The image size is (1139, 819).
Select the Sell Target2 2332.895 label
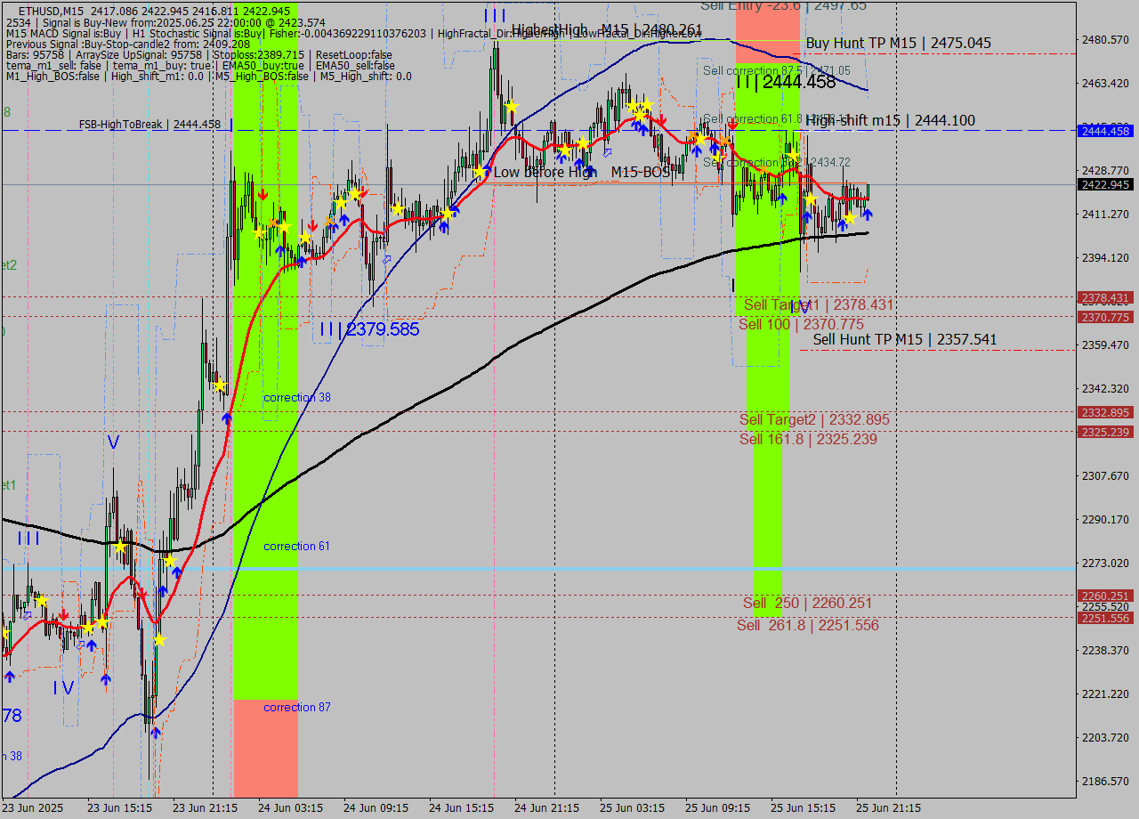(814, 419)
